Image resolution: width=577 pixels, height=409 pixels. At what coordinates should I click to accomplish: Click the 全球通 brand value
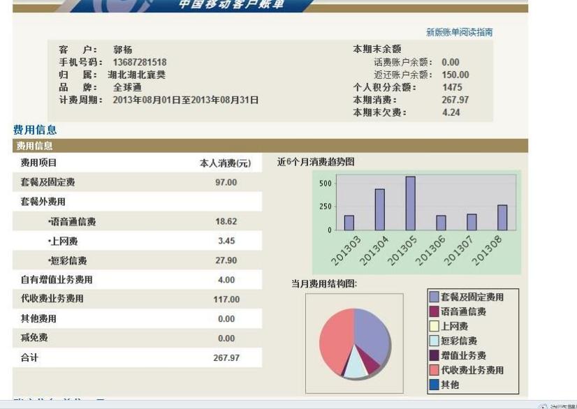click(127, 87)
